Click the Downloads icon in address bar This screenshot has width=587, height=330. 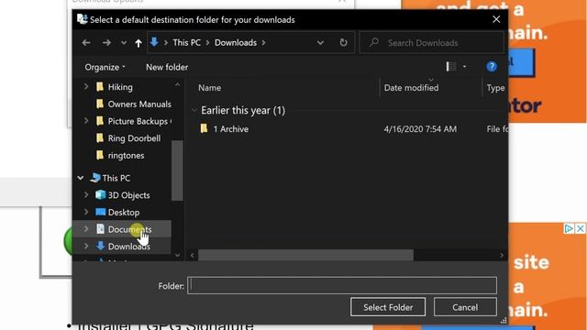pos(154,42)
